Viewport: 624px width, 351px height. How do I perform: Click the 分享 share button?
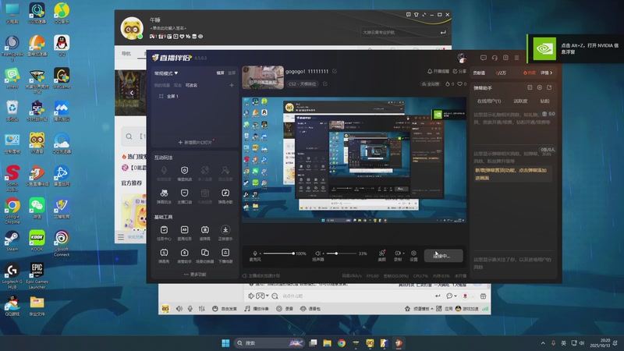[x=459, y=71]
